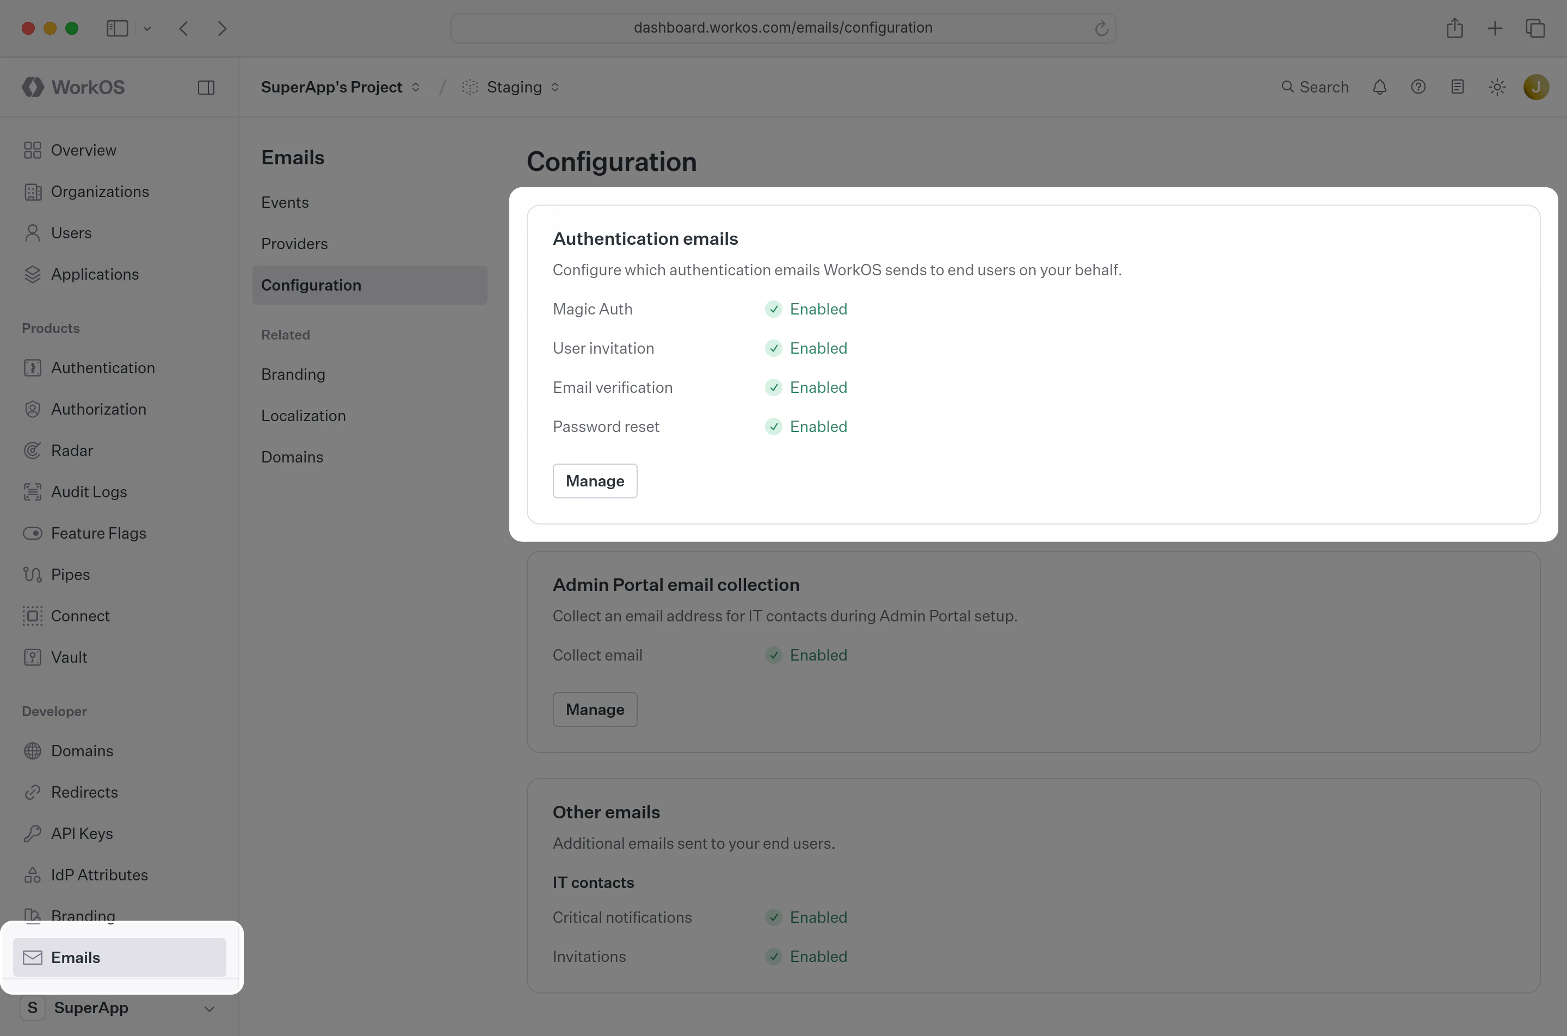This screenshot has height=1036, width=1567.
Task: Toggle the light theme sun icon
Action: point(1497,87)
